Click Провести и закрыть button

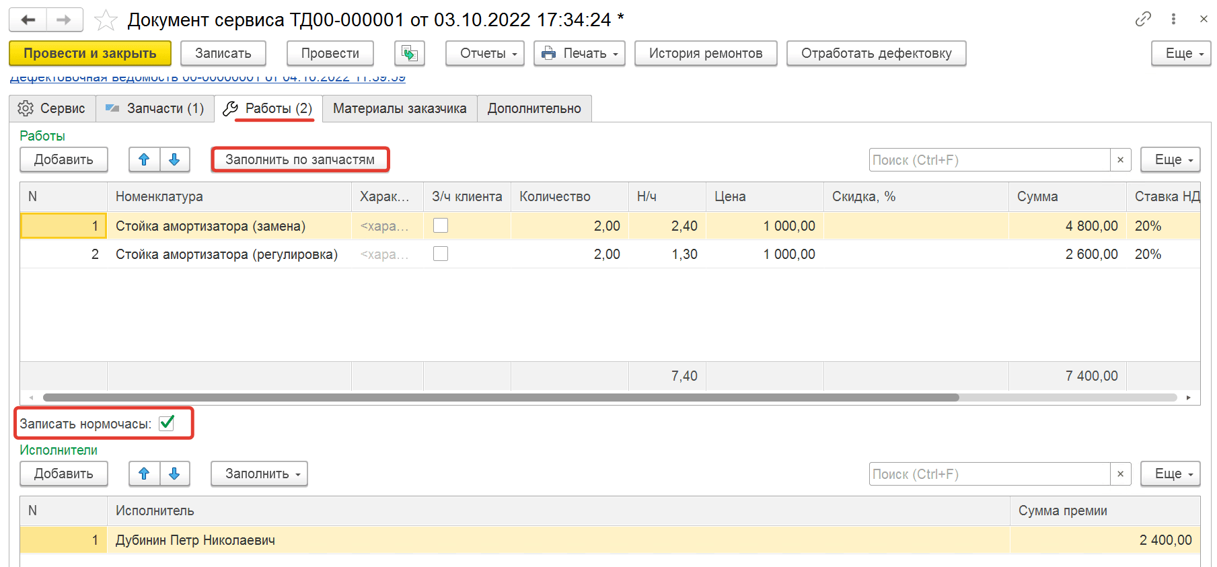pyautogui.click(x=90, y=53)
